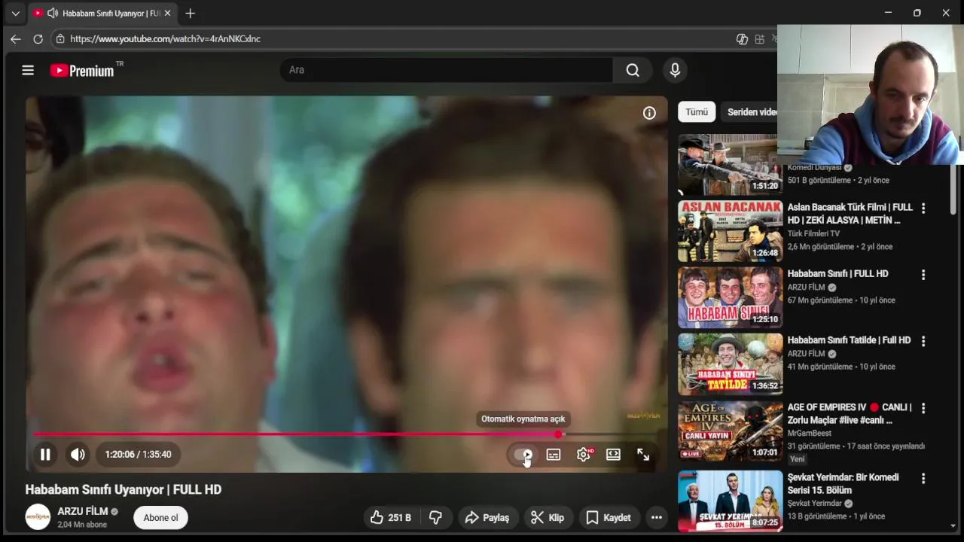This screenshot has height=542, width=964.
Task: Open ARZU FİLM channel name link
Action: pos(83,512)
